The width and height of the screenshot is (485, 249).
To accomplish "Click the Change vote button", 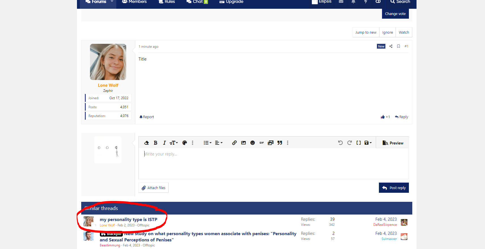I will pos(395,14).
